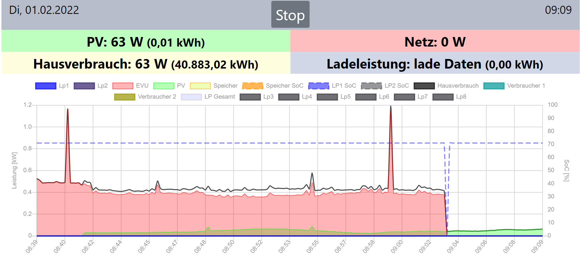
Task: Click the 09:00 time axis label
Action: 398,246
